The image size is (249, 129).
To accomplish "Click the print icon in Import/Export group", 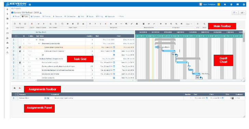I will tap(83, 24).
